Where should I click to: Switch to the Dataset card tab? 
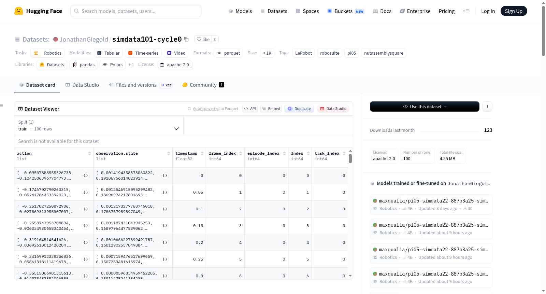coord(37,85)
